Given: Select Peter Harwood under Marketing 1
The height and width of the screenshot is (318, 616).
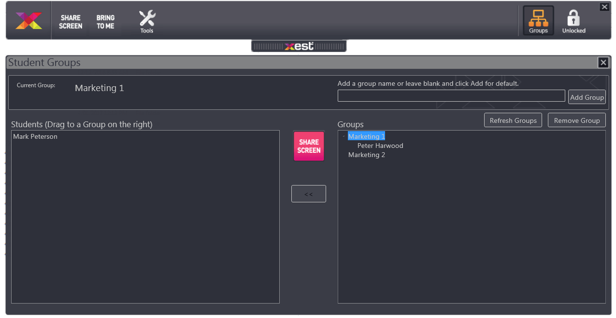Looking at the screenshot, I should [380, 146].
